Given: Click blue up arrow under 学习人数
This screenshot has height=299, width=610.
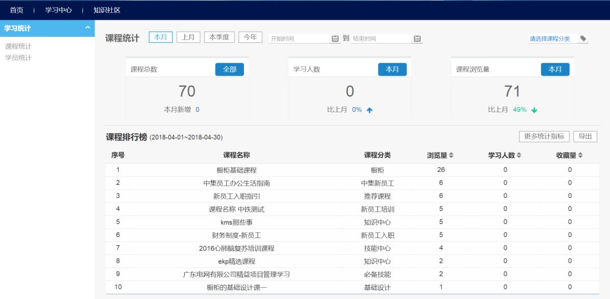Looking at the screenshot, I should [369, 110].
